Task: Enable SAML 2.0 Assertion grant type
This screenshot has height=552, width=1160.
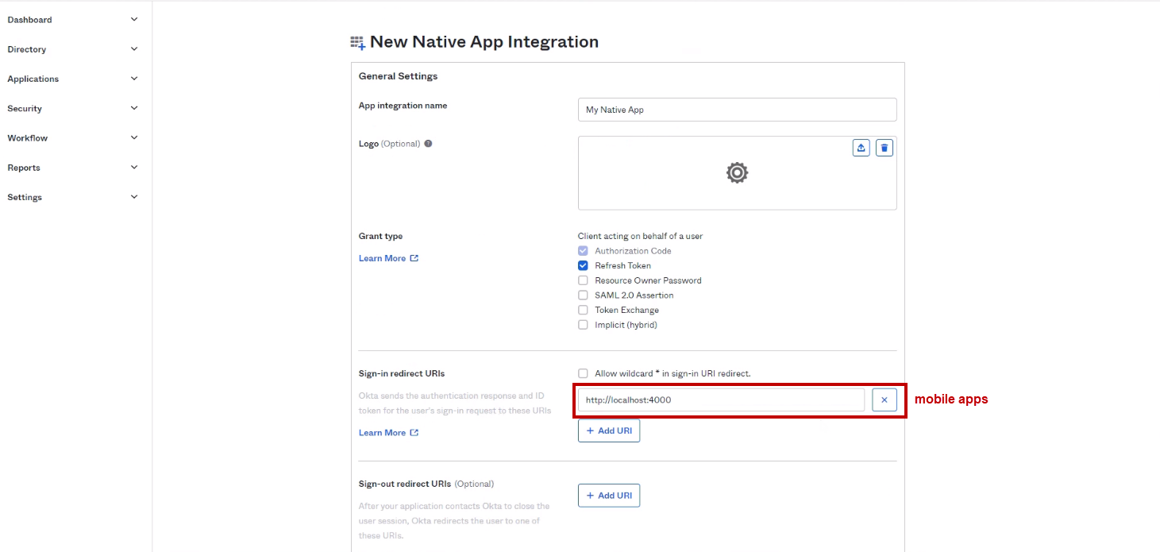Action: point(583,295)
